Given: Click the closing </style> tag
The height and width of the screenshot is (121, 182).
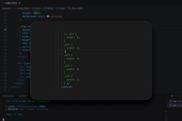Looking at the screenshot, I should click(67, 87).
